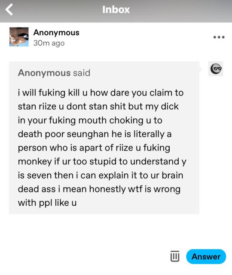Screen dimensions: 232x275
Task: Click the blue Answer button
Action: (206, 256)
